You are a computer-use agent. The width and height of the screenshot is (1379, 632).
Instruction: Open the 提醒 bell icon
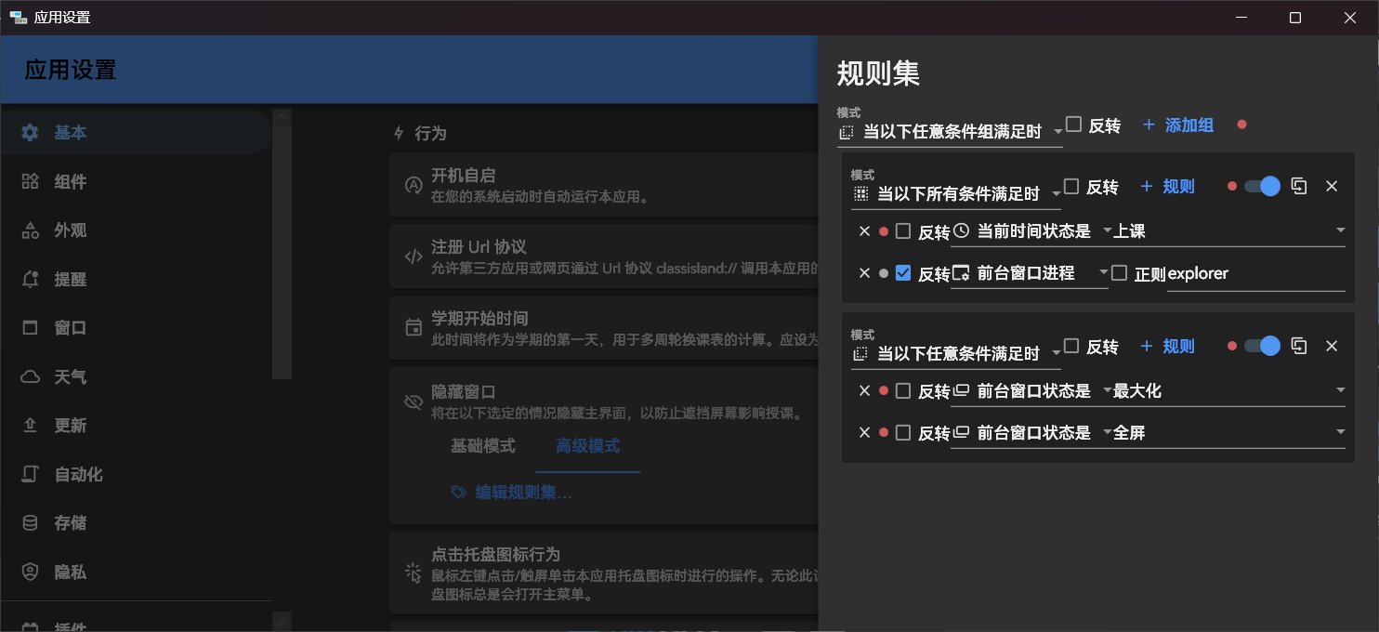tap(30, 279)
